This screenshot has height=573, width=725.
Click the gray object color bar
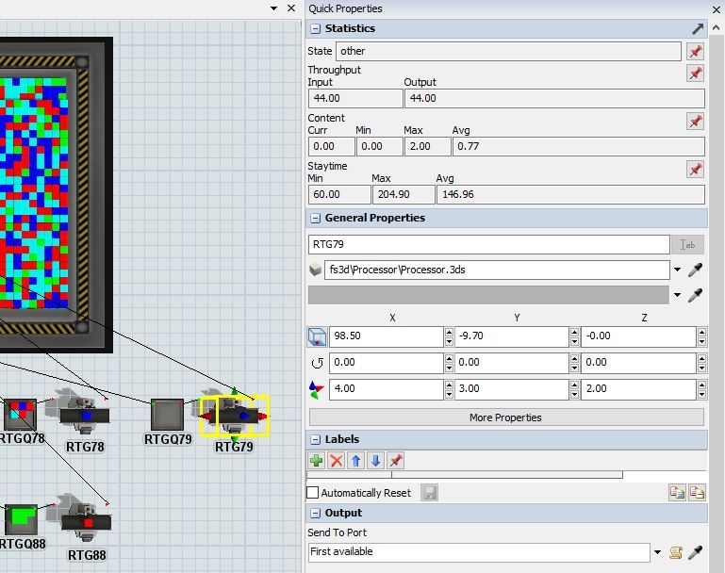click(x=488, y=295)
